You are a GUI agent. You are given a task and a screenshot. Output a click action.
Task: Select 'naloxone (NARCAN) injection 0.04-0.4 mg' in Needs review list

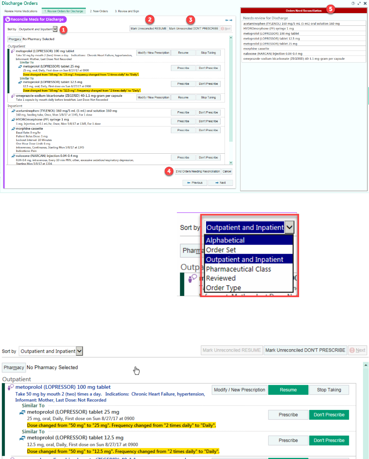pos(304,54)
